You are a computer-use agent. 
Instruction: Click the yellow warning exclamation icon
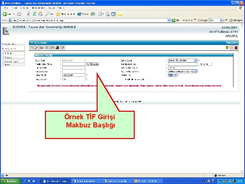point(227,48)
